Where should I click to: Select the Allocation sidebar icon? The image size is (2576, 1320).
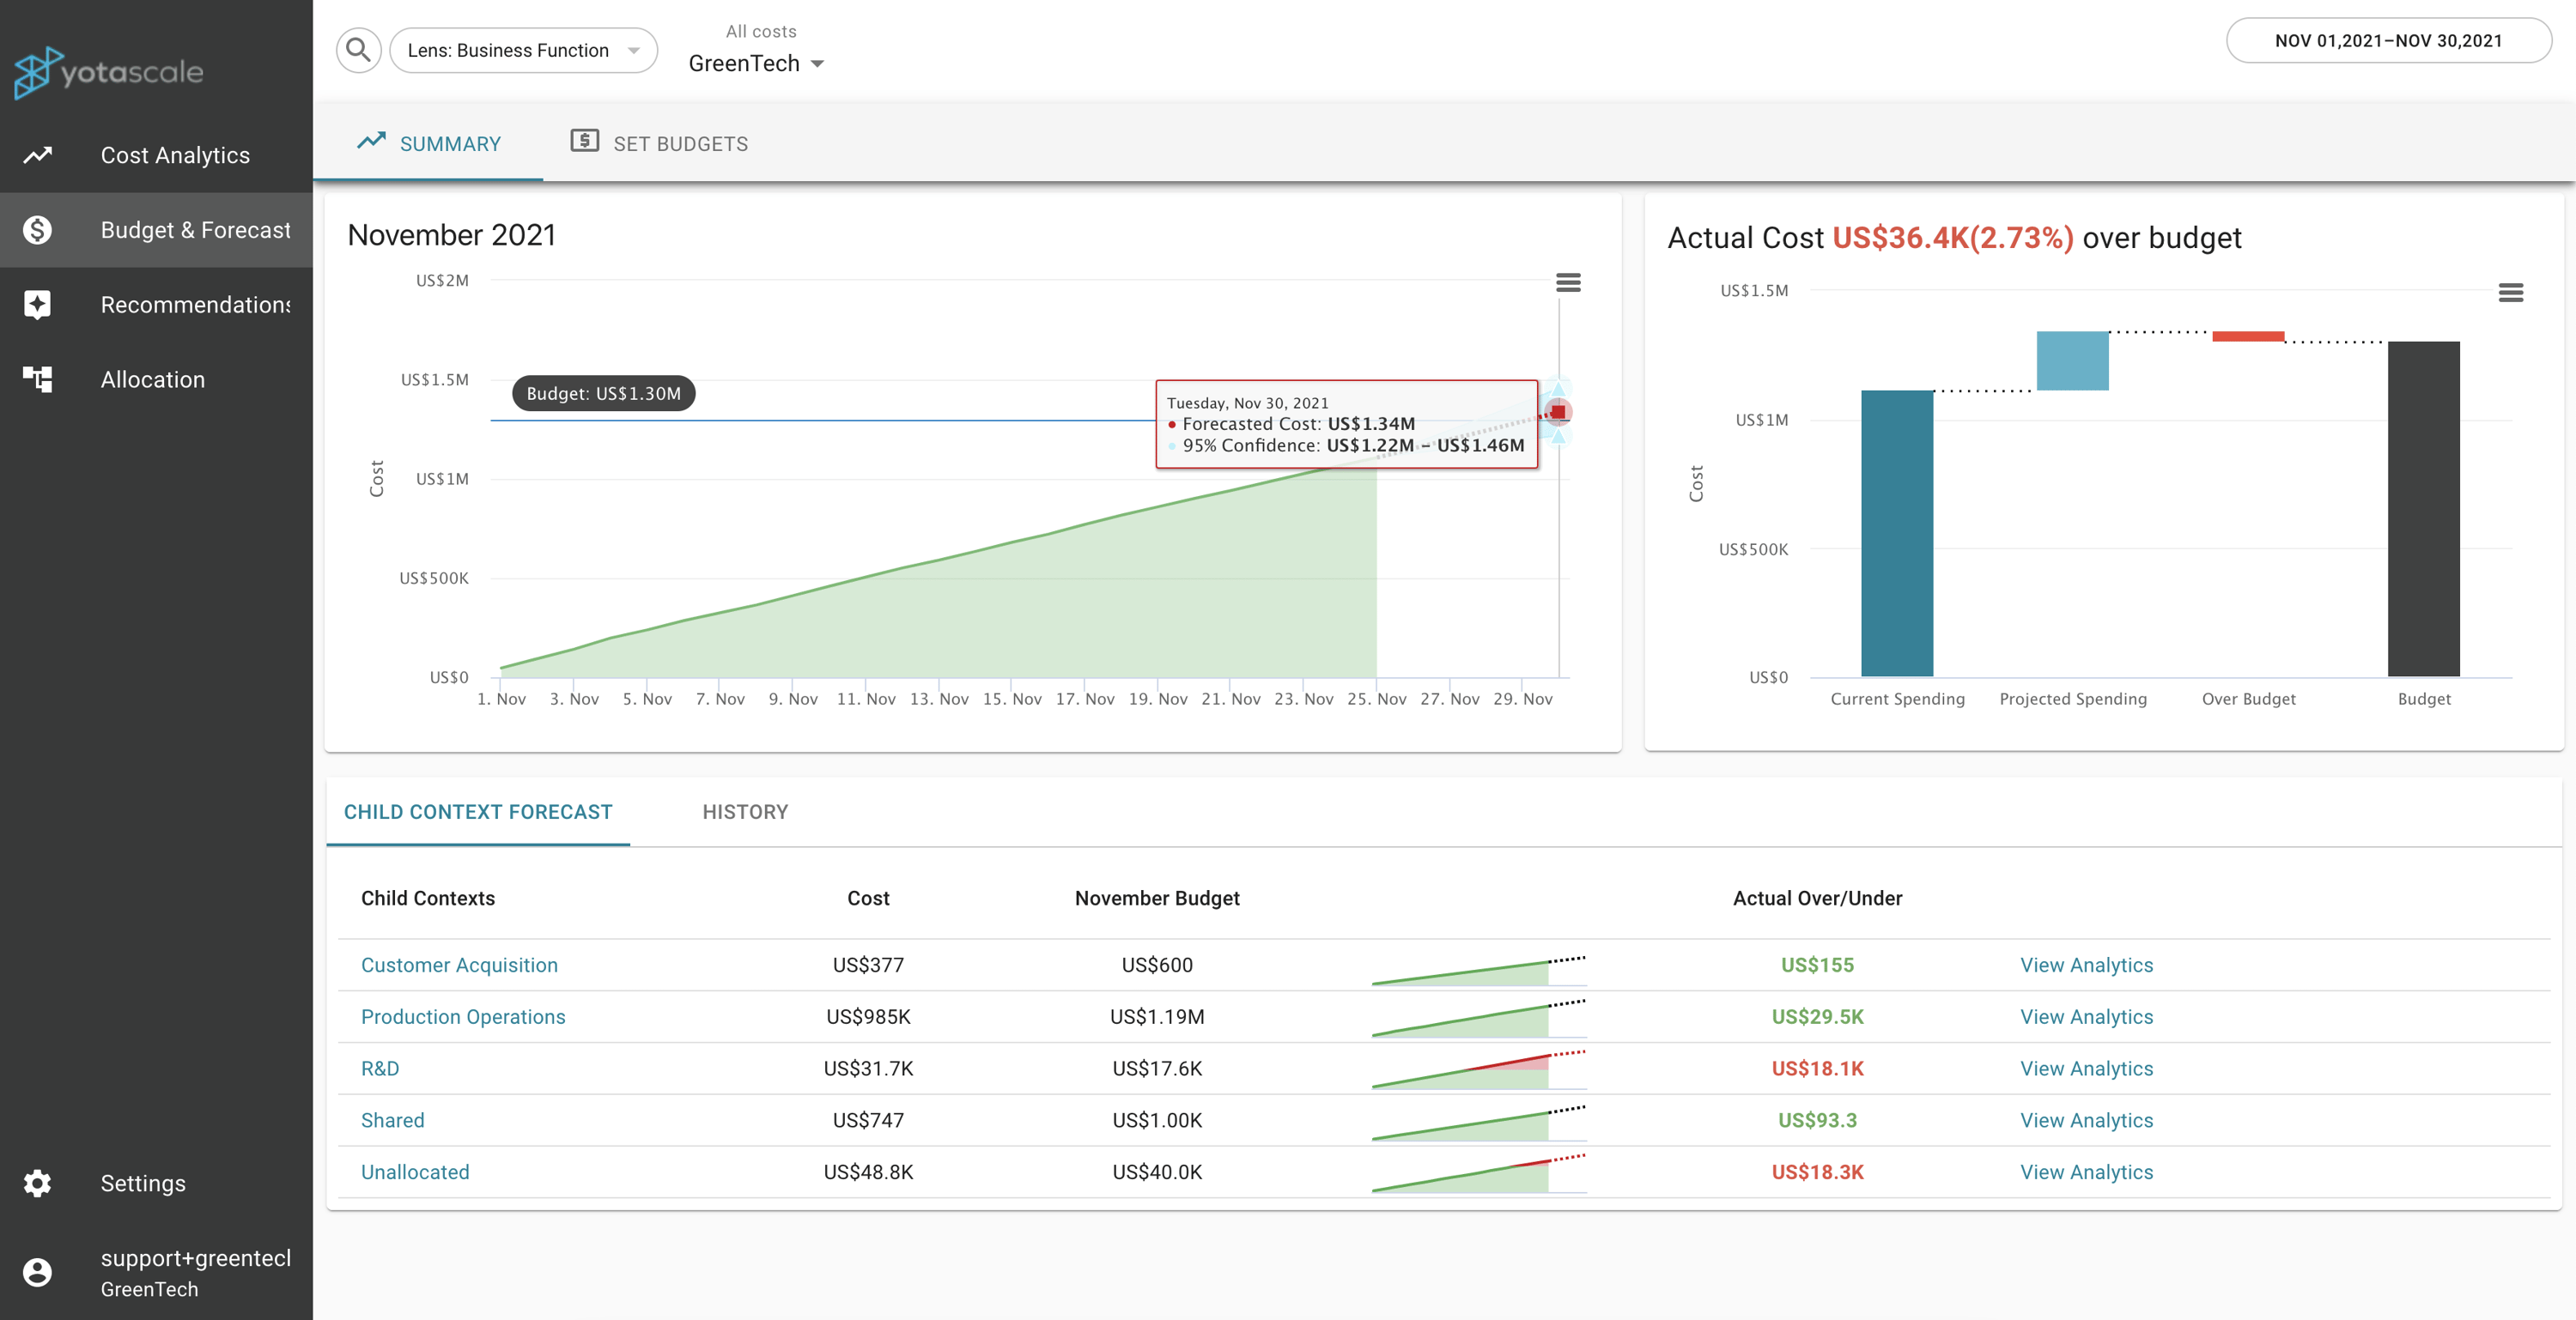click(37, 378)
